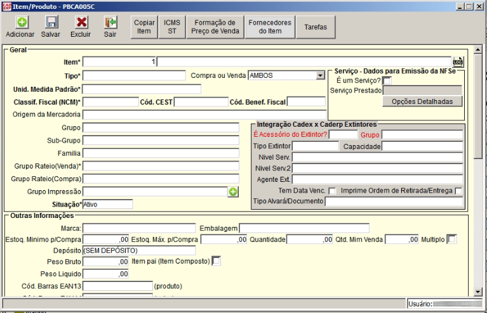Click the Classif. Fiscal (NCM) field
The height and width of the screenshot is (313, 487).
[110, 102]
